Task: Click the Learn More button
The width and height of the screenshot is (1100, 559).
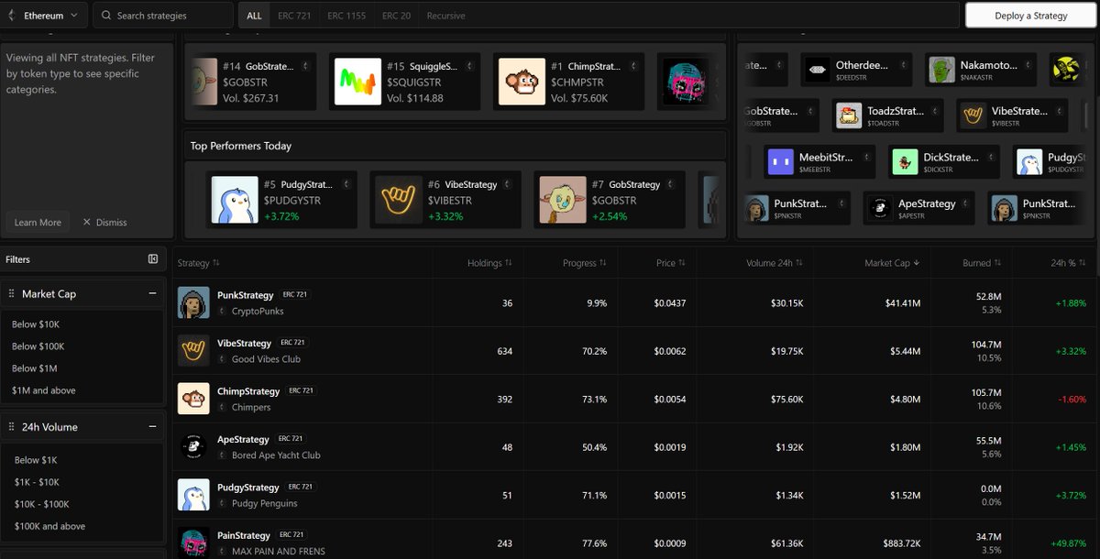Action: 37,222
